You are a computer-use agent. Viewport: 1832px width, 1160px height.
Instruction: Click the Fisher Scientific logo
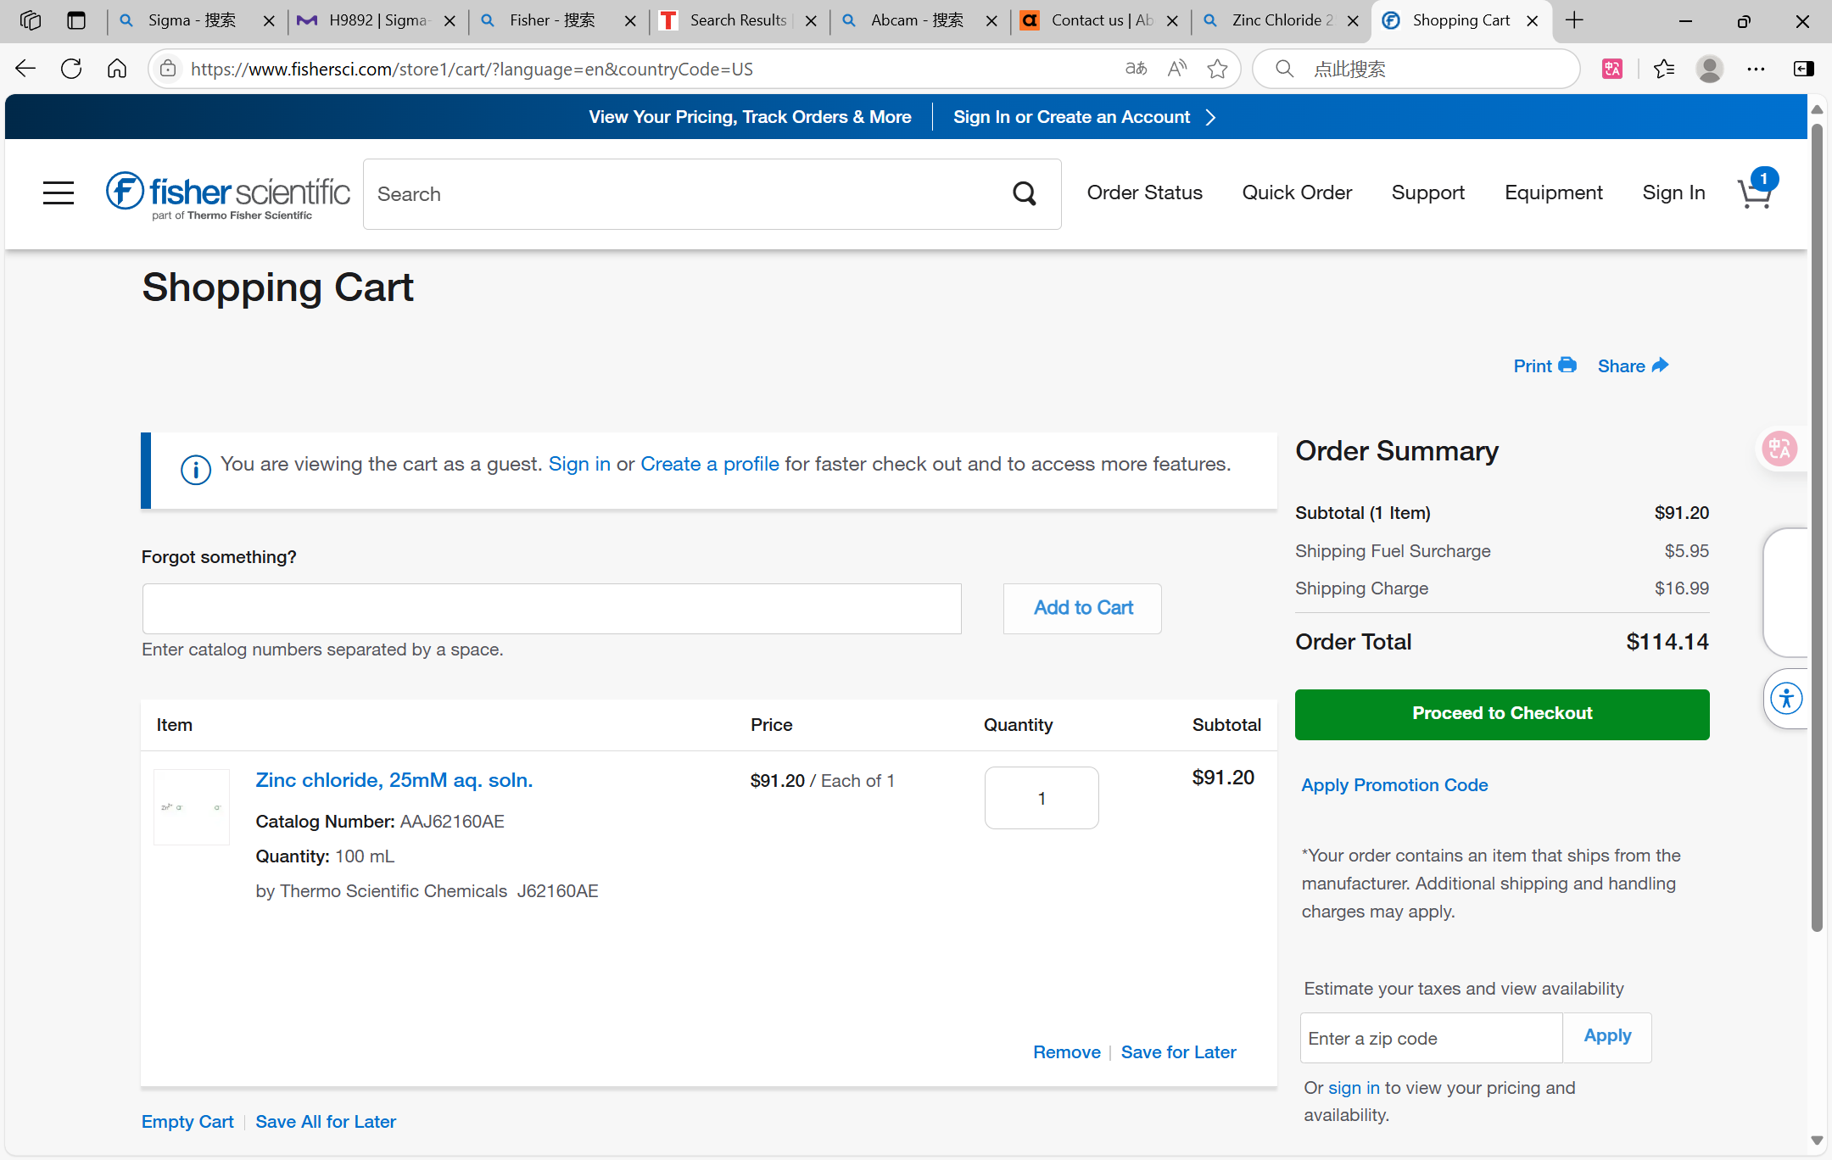point(227,196)
